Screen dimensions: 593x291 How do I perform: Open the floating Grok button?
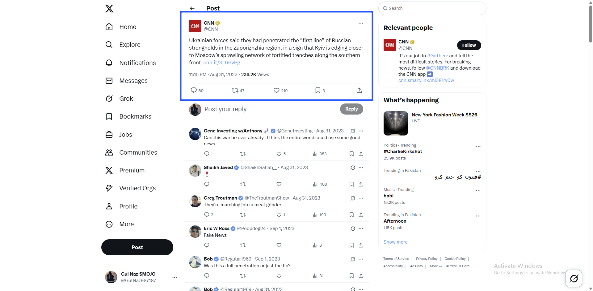pos(574,278)
